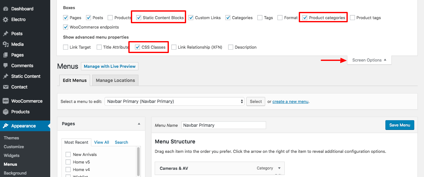Disable the CSS Classes checkbox
The image size is (424, 177).
click(137, 47)
